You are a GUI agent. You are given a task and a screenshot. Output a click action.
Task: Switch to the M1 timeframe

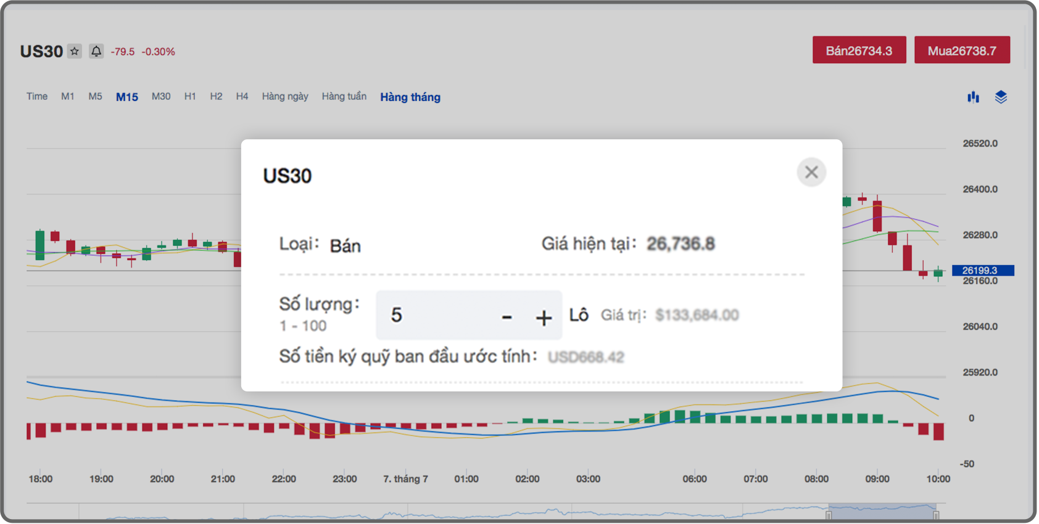[67, 96]
